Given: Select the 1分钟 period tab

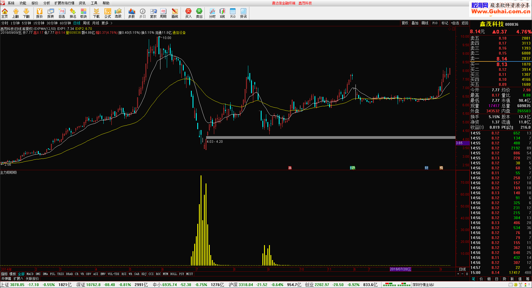Looking at the screenshot, I should pos(15,23).
